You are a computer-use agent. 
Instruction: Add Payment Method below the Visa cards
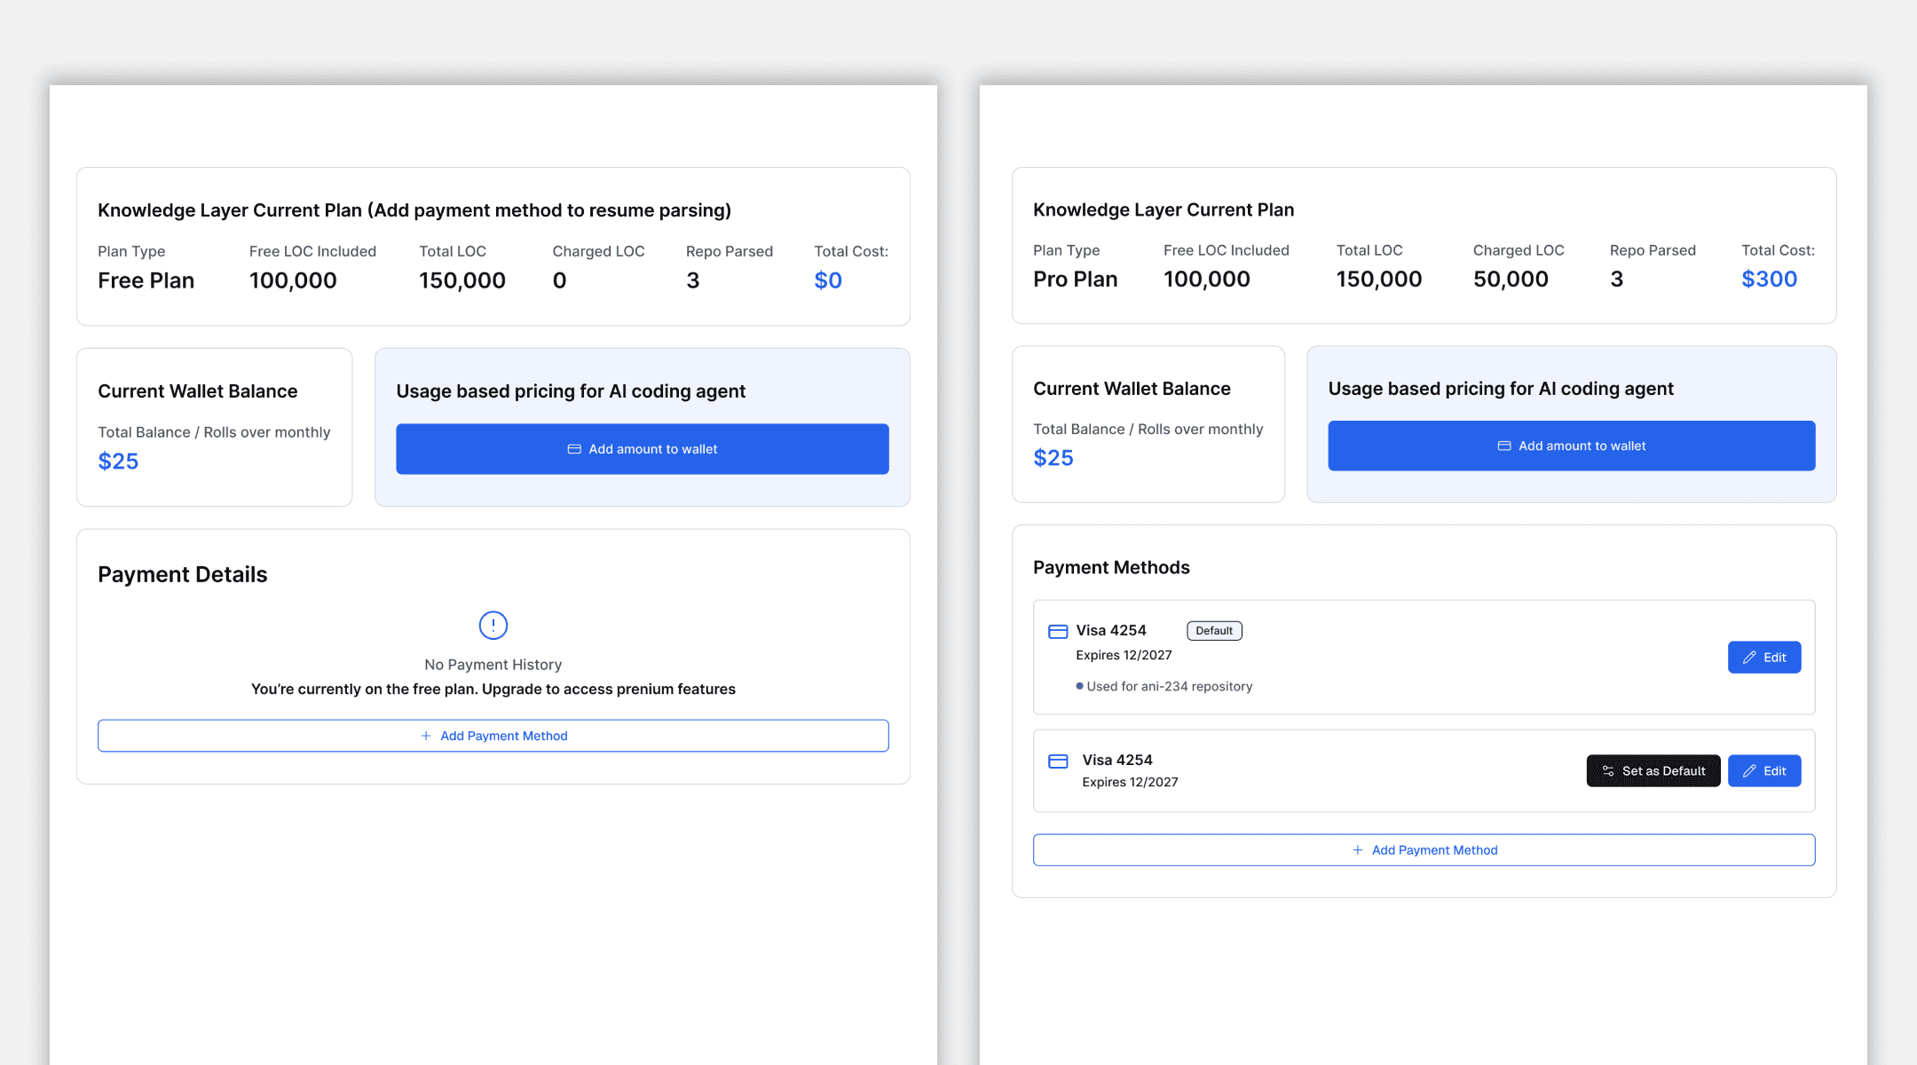1424,850
